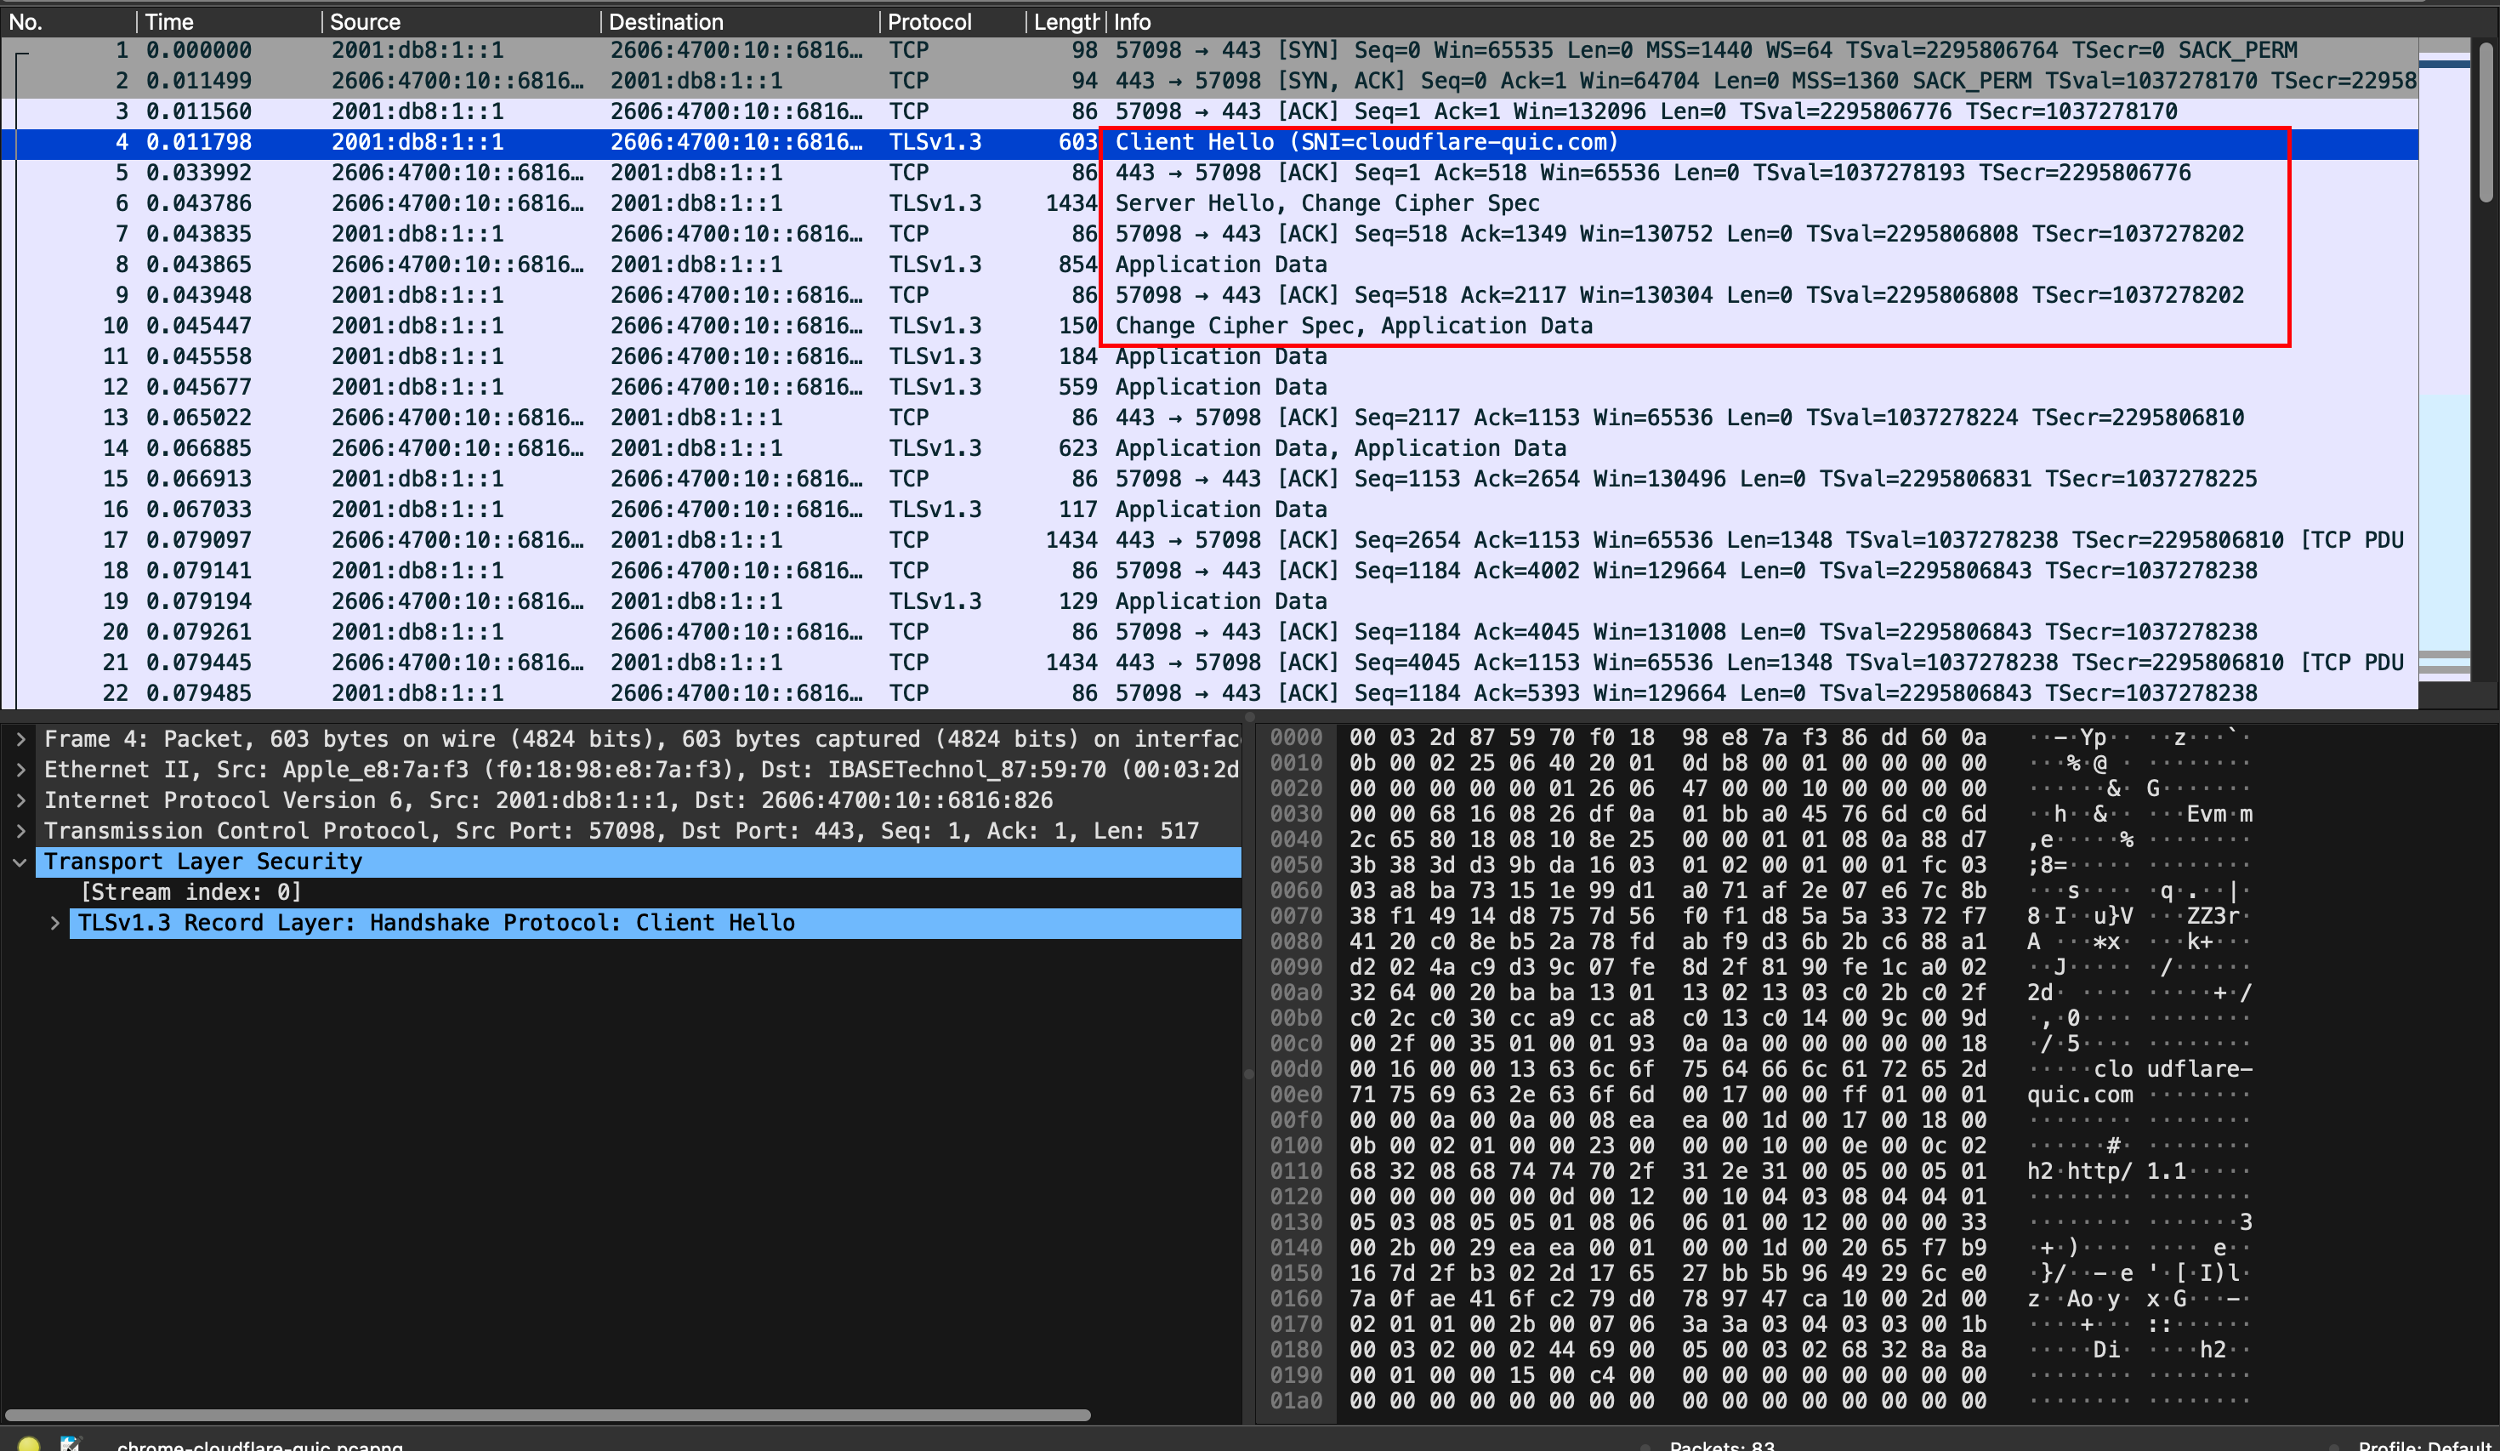Select packet 17 with Len=1348 Seq=2654
The image size is (2500, 1451).
1209,540
